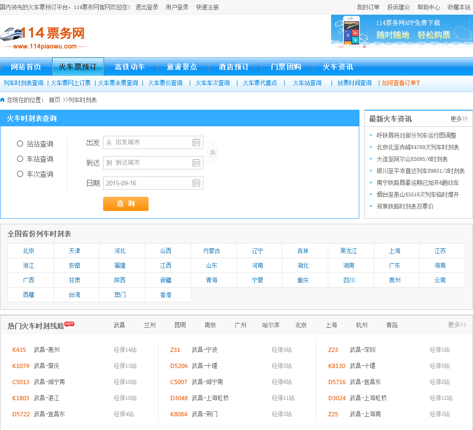Open the 114票务网APP download banner

(402, 31)
